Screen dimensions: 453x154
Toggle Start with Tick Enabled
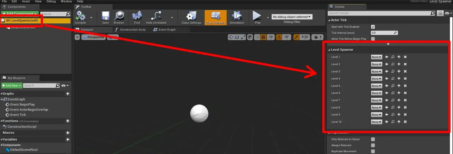coord(373,27)
